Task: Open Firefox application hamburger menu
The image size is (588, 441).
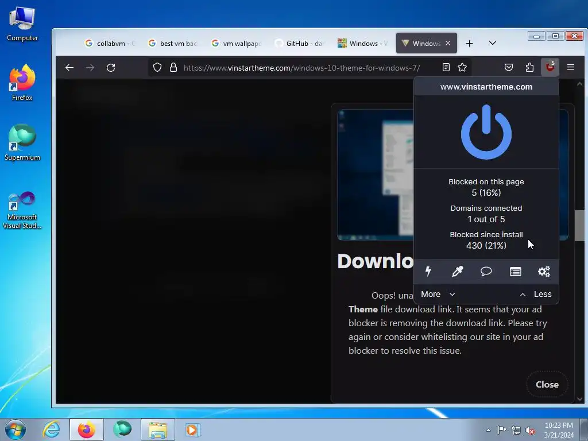Action: point(571,68)
